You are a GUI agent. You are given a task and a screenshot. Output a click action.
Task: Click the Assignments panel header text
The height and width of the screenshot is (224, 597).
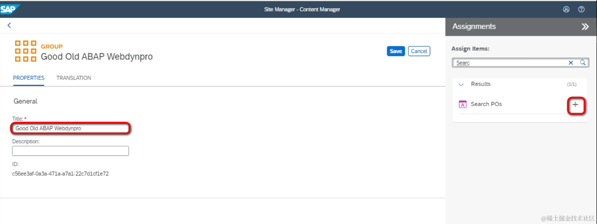pos(474,27)
